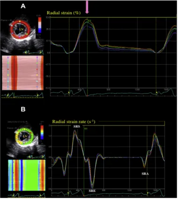
Task: Click the ECG trace below radial strain graph
Action: [x=113, y=93]
